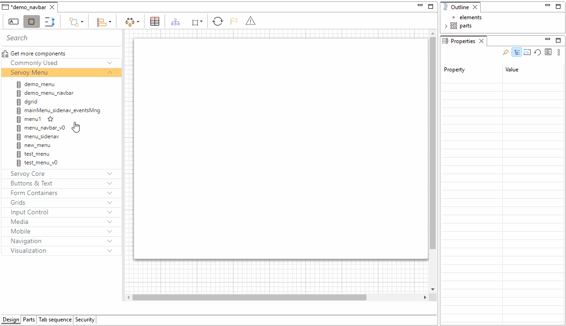Click the Get more components link

38,54
